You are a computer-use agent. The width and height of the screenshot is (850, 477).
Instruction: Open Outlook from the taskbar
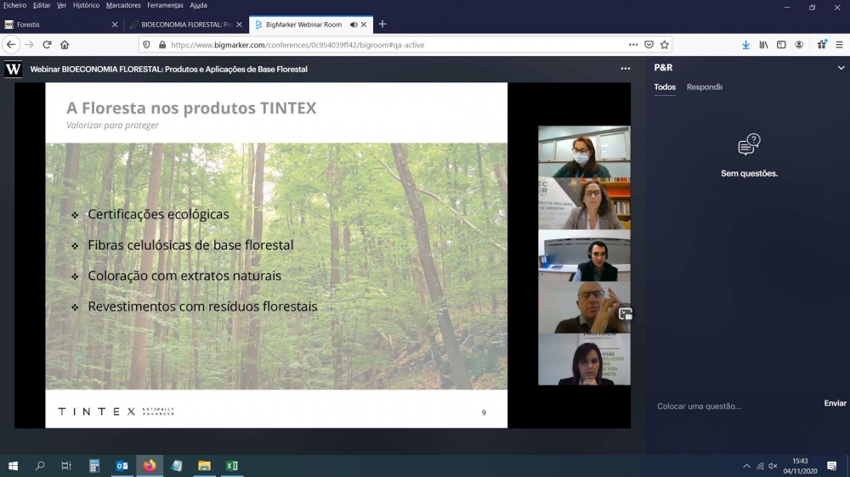122,466
